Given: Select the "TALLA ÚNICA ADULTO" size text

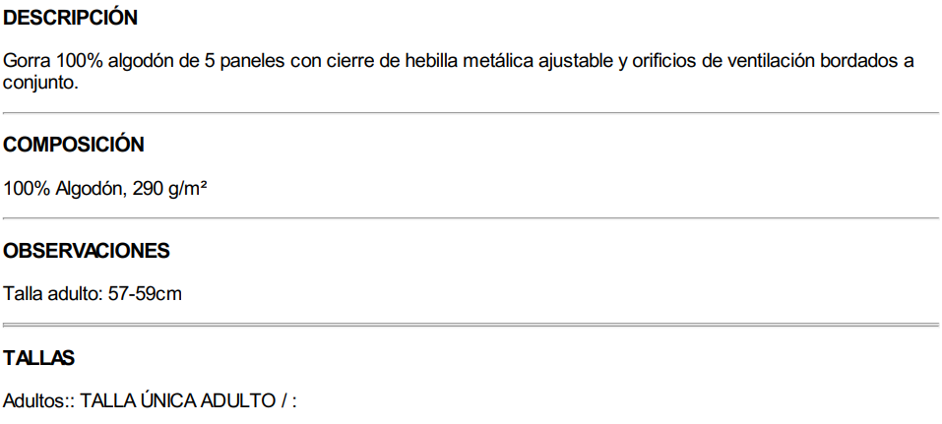Looking at the screenshot, I should pos(171,401).
